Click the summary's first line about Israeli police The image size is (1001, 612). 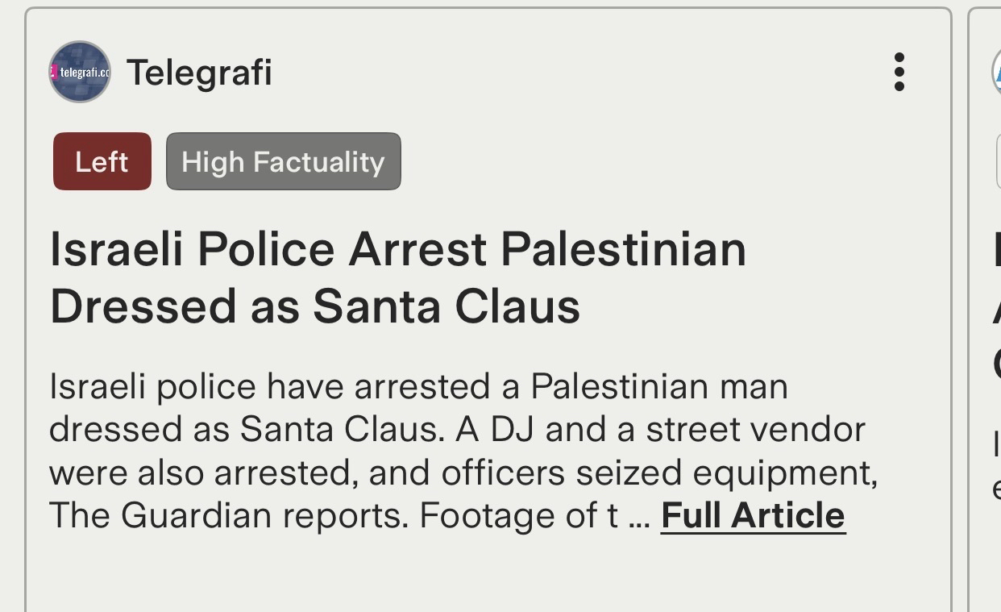click(x=418, y=386)
